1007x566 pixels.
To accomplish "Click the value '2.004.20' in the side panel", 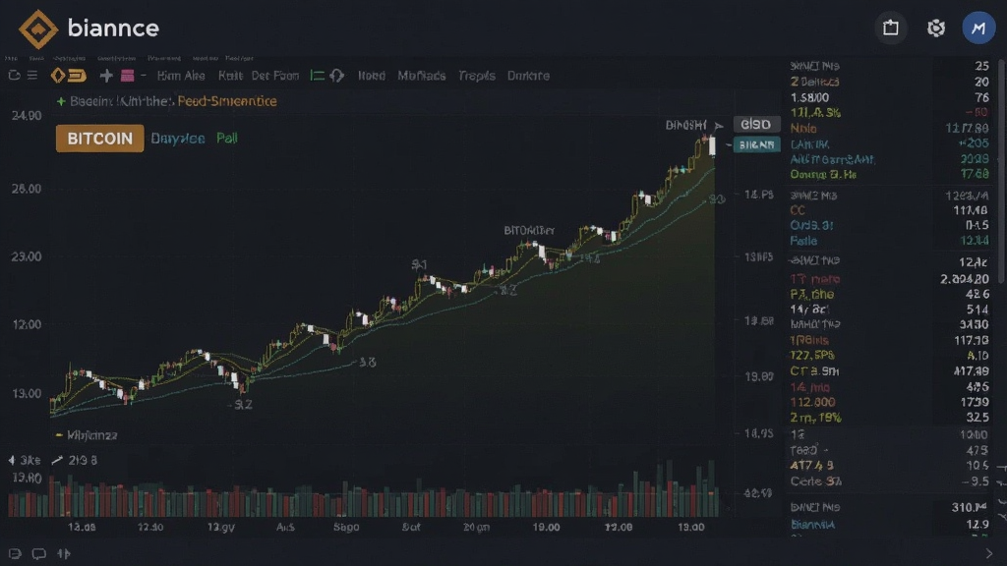I will pos(964,279).
